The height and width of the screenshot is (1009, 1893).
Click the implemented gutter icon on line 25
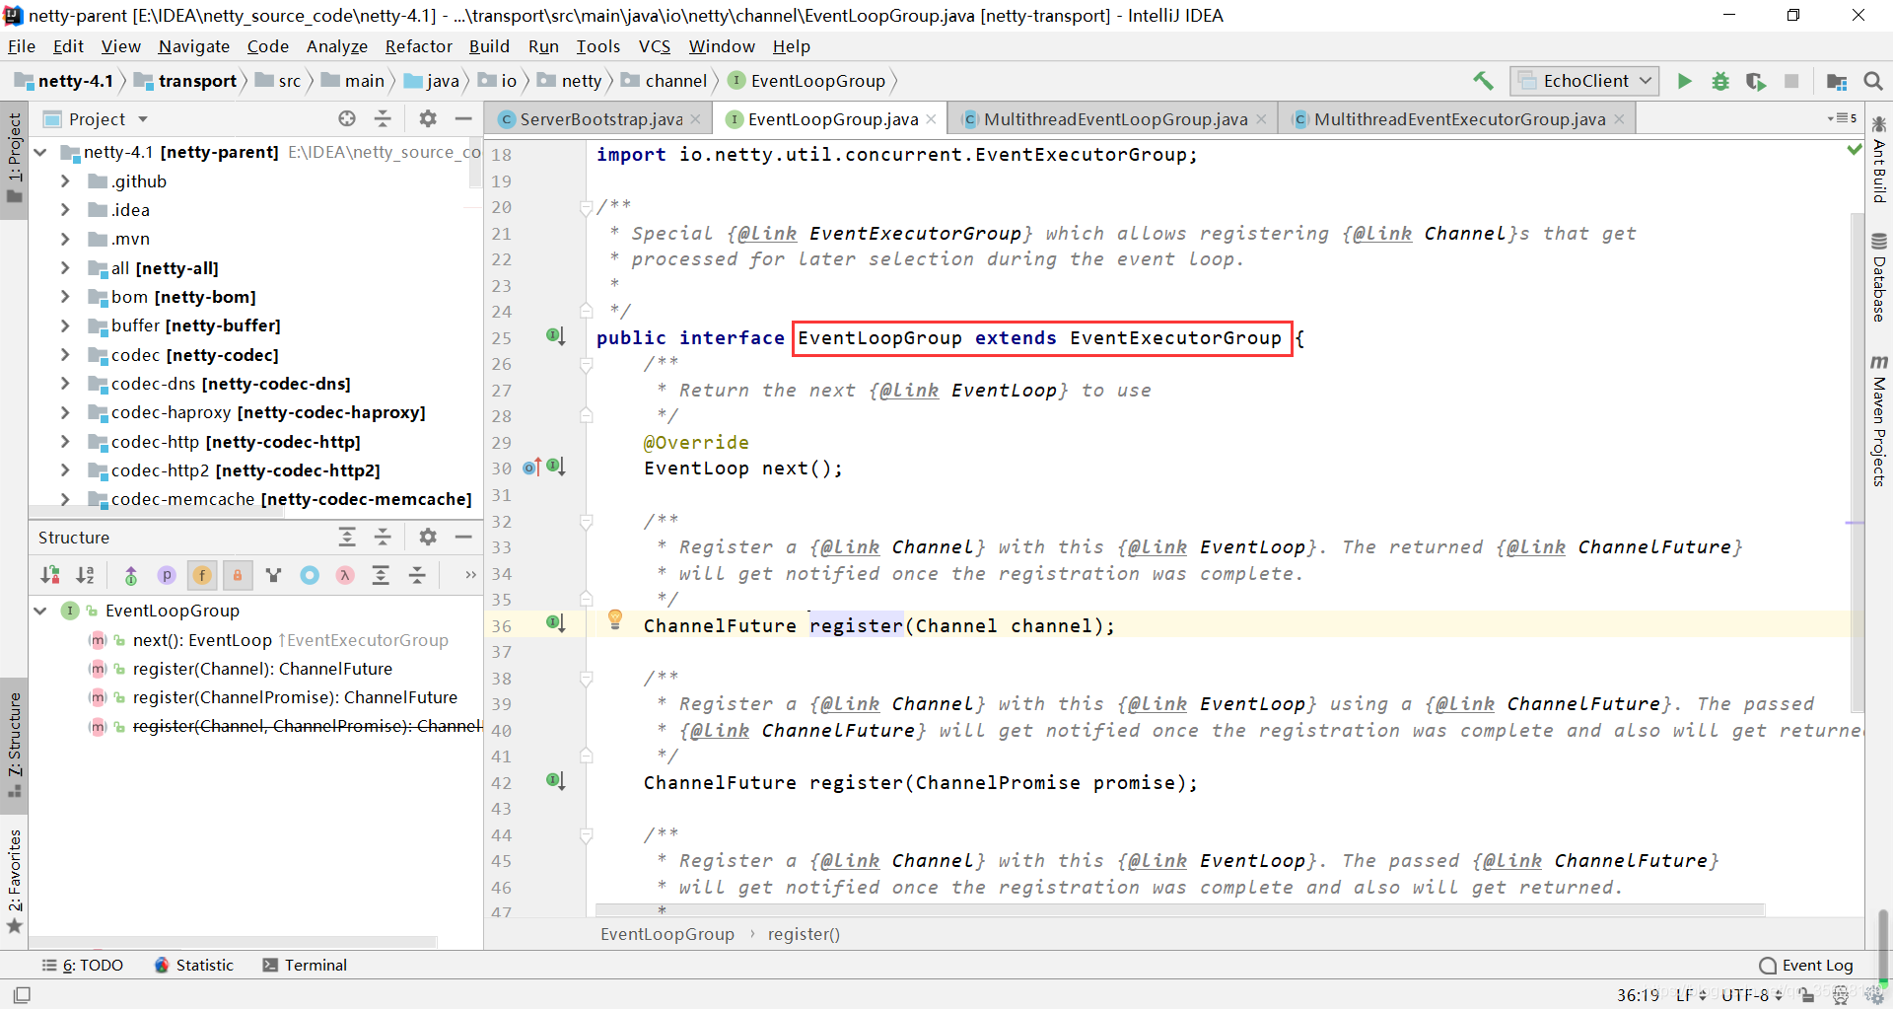coord(556,336)
